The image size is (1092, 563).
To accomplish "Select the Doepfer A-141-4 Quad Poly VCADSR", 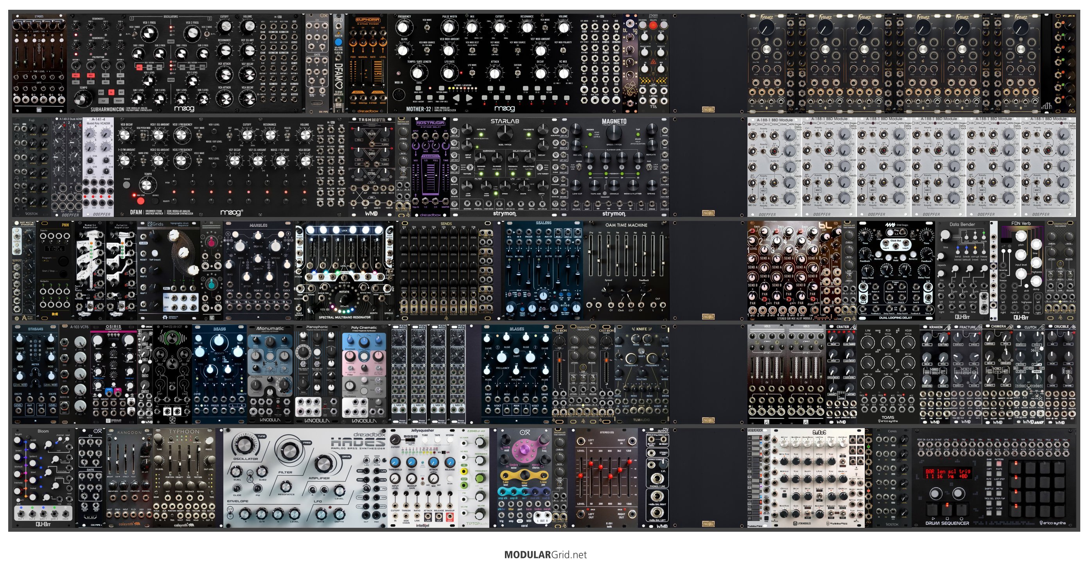I will pyautogui.click(x=98, y=167).
